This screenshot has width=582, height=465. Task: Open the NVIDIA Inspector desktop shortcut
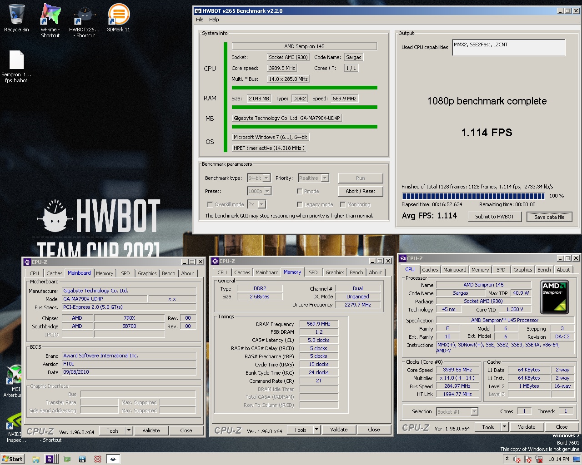15,427
